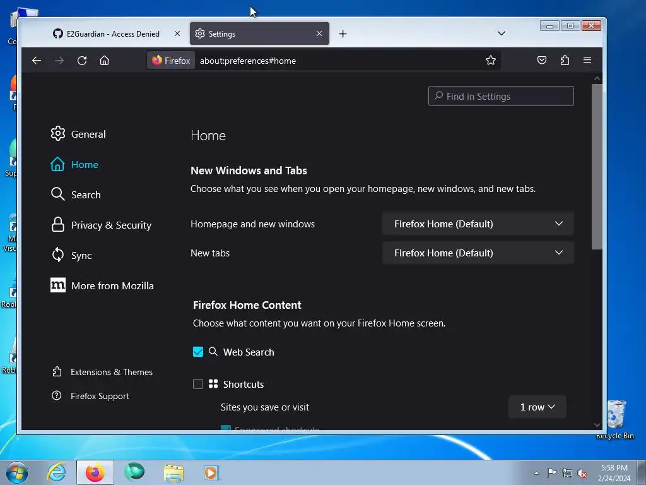Change shortcuts 1 row dropdown

[537, 407]
